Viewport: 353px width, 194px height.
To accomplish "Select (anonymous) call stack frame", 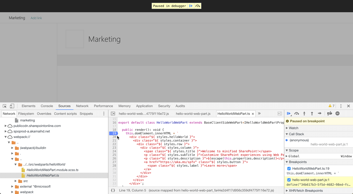I will pos(299,140).
